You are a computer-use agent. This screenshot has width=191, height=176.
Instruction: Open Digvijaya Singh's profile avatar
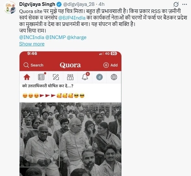click(x=10, y=7)
